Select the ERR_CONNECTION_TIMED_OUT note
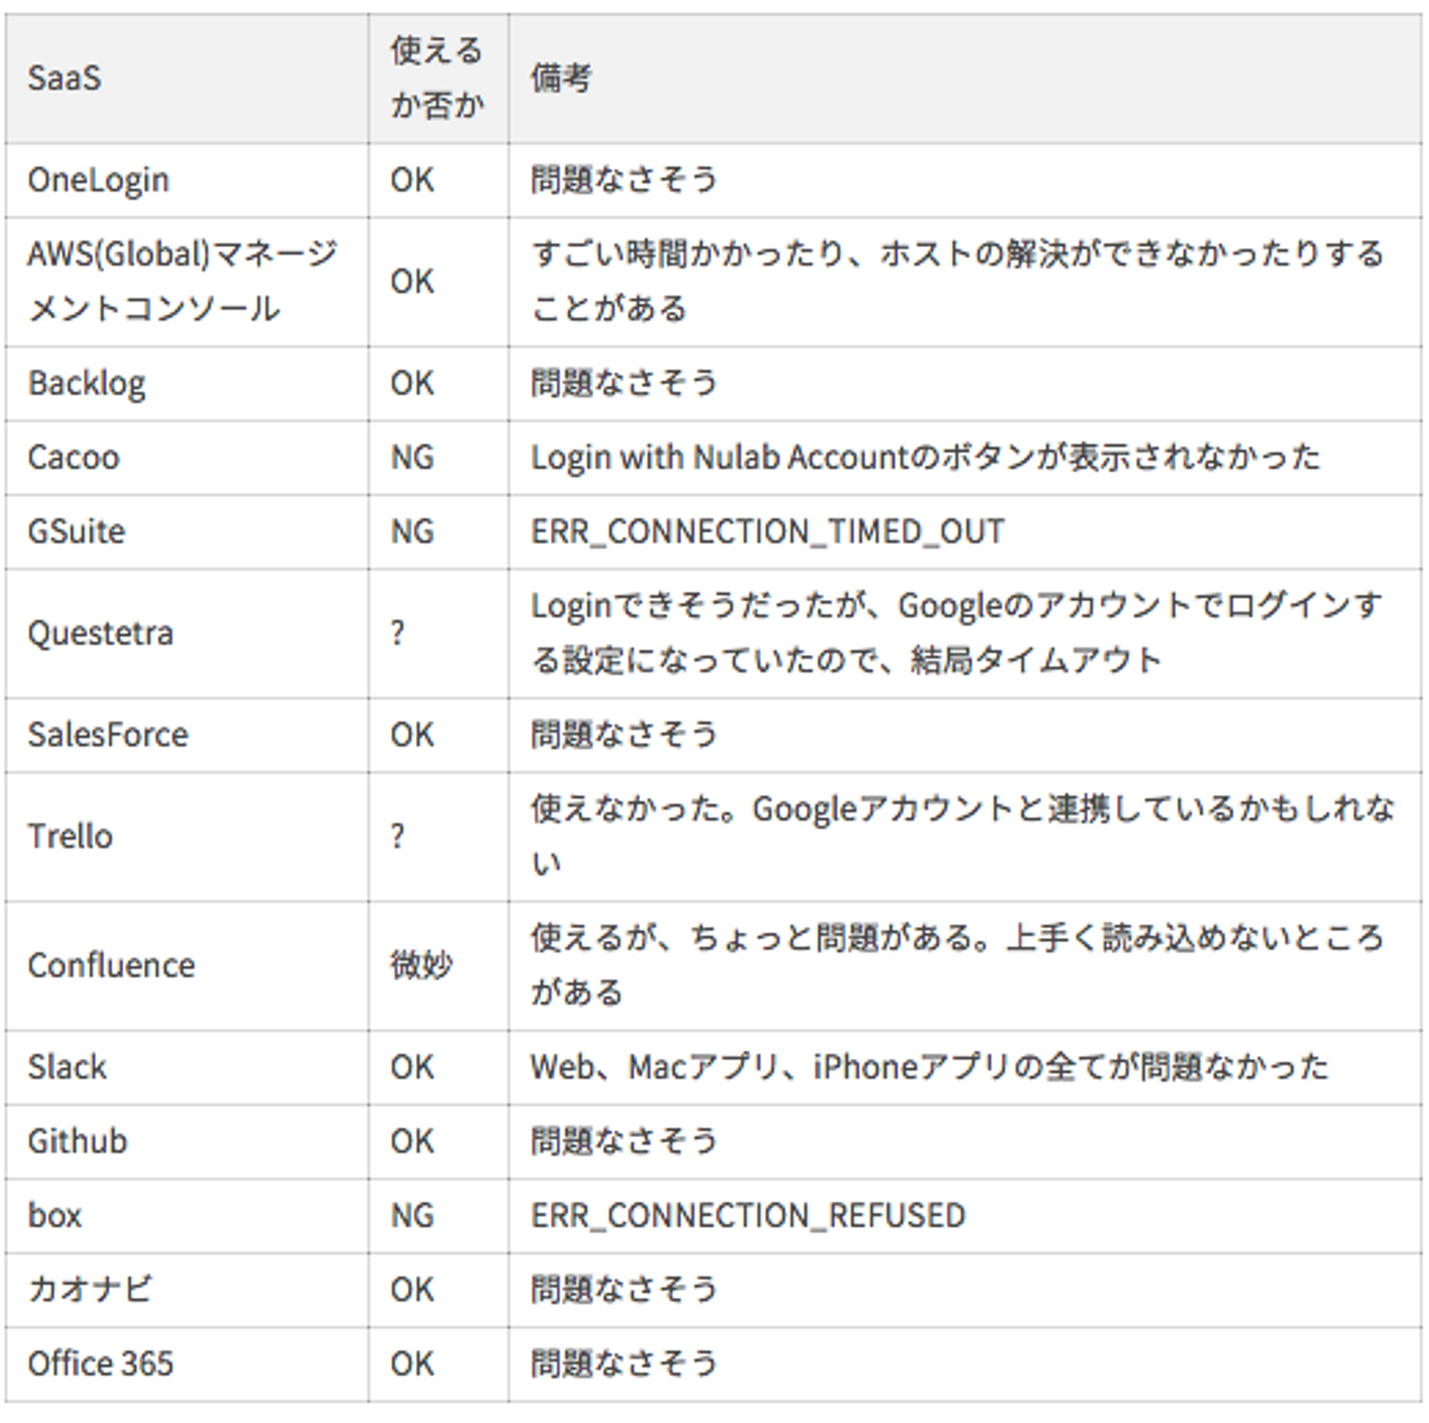The width and height of the screenshot is (1429, 1423). pyautogui.click(x=767, y=532)
